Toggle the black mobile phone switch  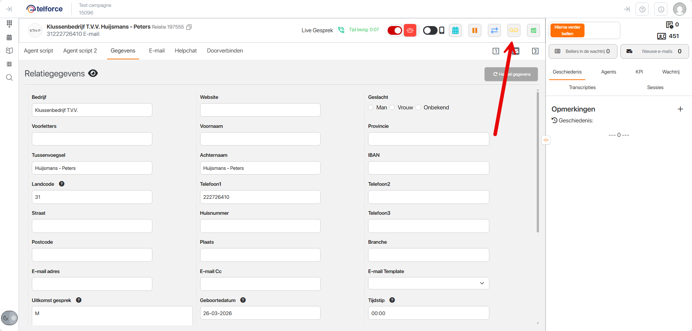point(430,30)
